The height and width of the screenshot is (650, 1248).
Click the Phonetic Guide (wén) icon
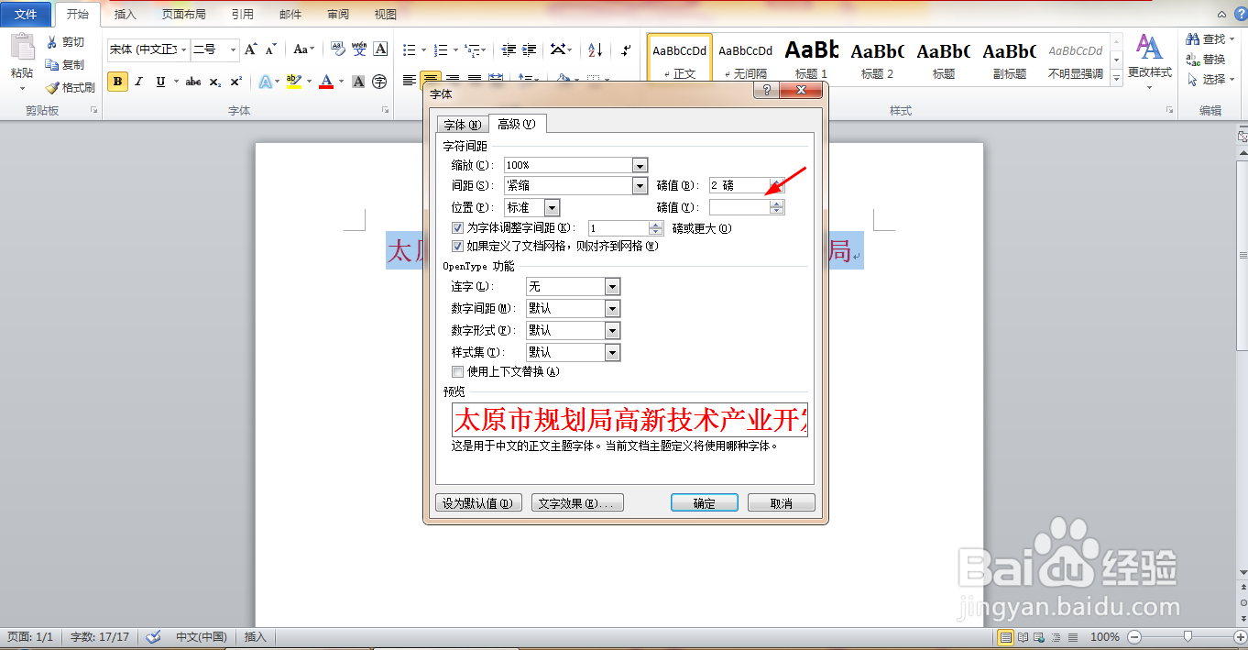pos(359,50)
